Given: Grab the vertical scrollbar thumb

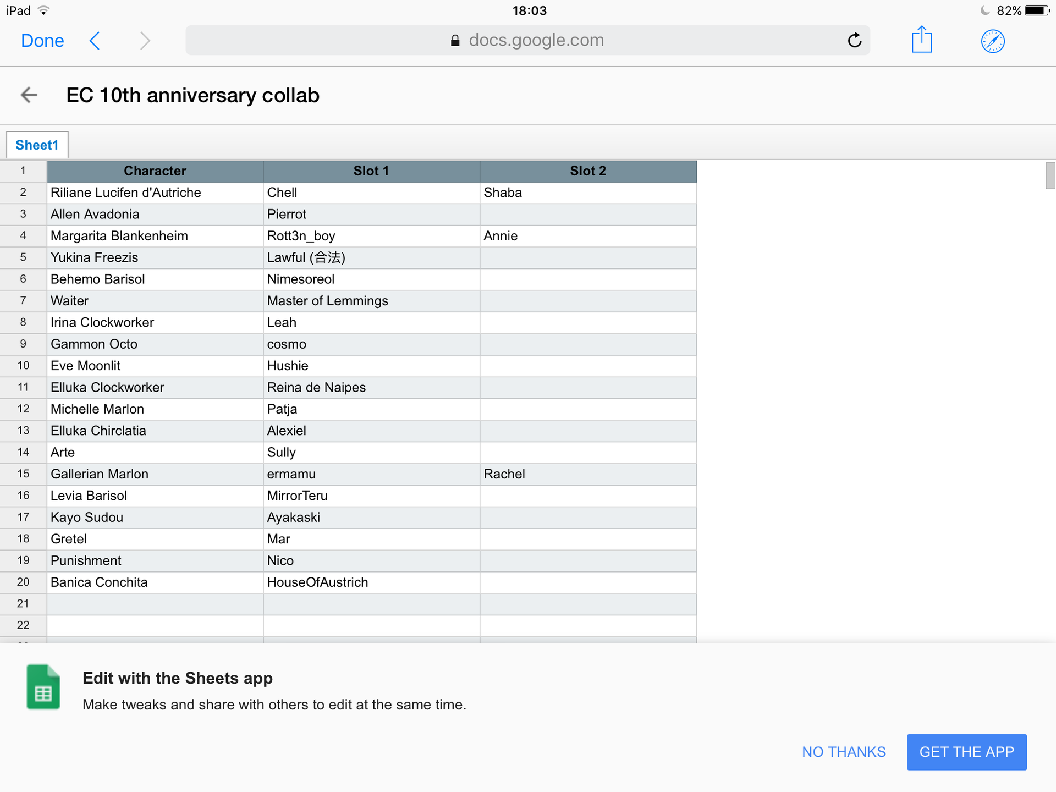Looking at the screenshot, I should [1050, 175].
